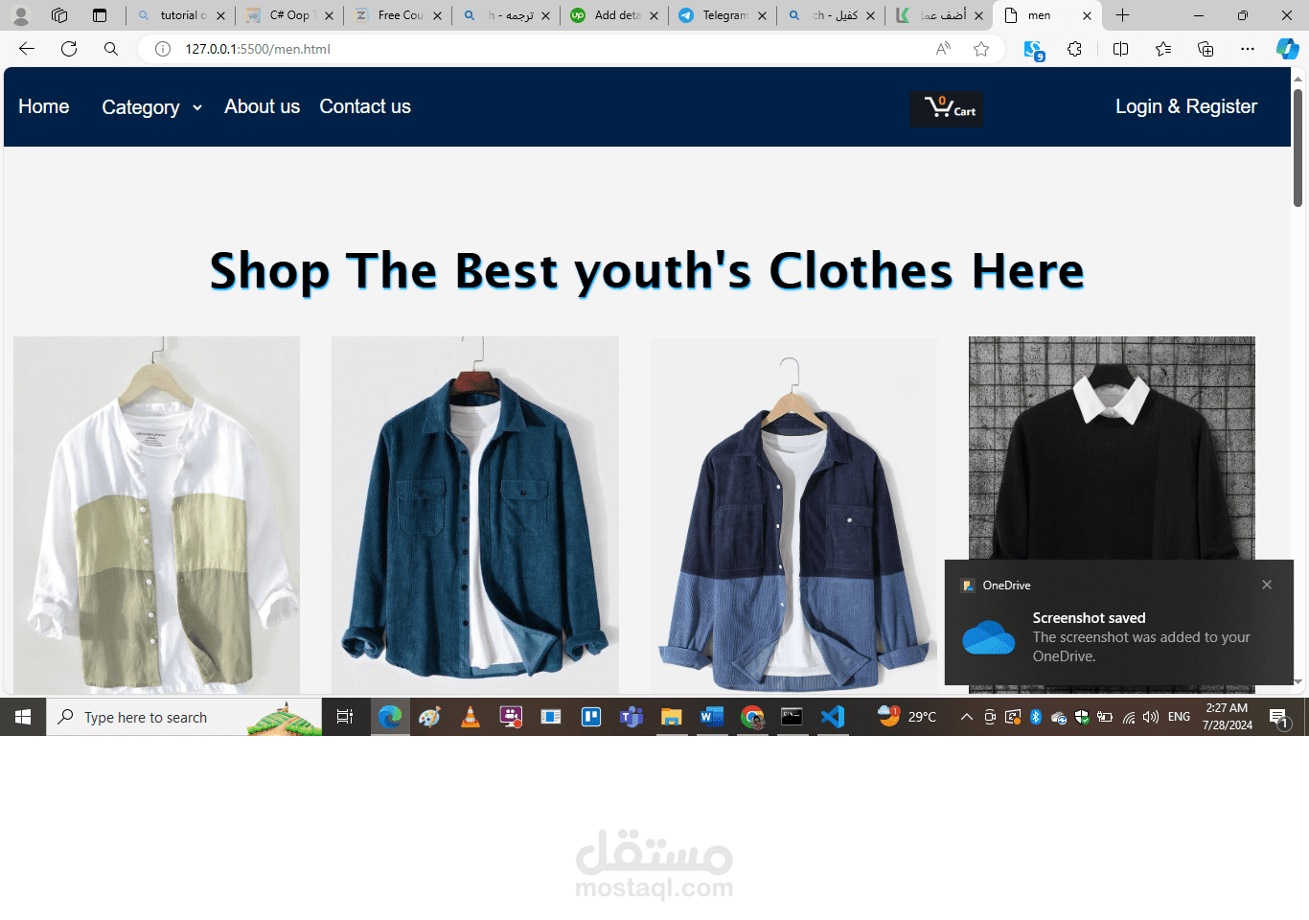This screenshot has width=1309, height=920.
Task: Open Task View on taskbar
Action: point(345,717)
